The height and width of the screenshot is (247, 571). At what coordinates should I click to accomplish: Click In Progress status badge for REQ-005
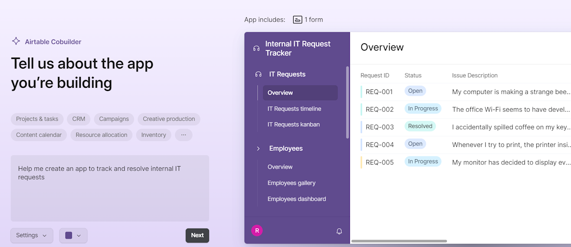tap(423, 161)
